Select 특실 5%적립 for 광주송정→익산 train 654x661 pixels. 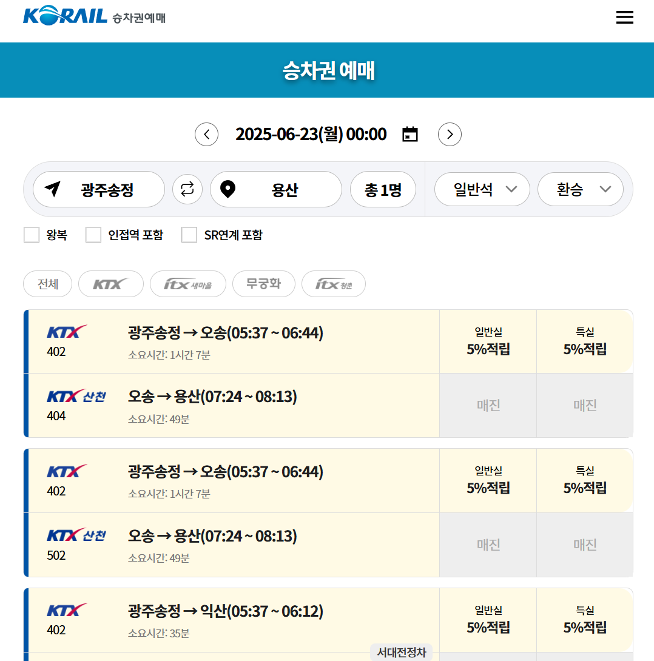(x=585, y=620)
